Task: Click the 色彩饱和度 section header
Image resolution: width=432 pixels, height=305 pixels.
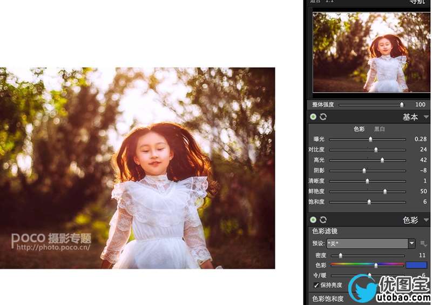Action: point(328,299)
